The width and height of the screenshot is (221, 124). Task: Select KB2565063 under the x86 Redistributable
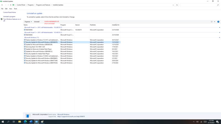[72, 35]
